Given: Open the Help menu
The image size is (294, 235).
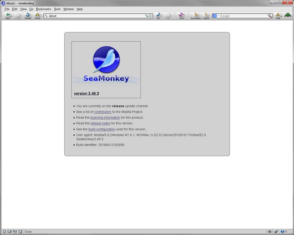Looking at the screenshot, I should [x=80, y=9].
